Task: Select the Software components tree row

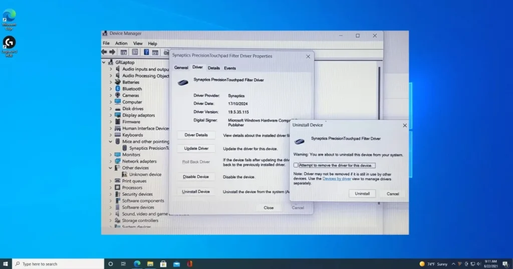Action: pyautogui.click(x=140, y=200)
